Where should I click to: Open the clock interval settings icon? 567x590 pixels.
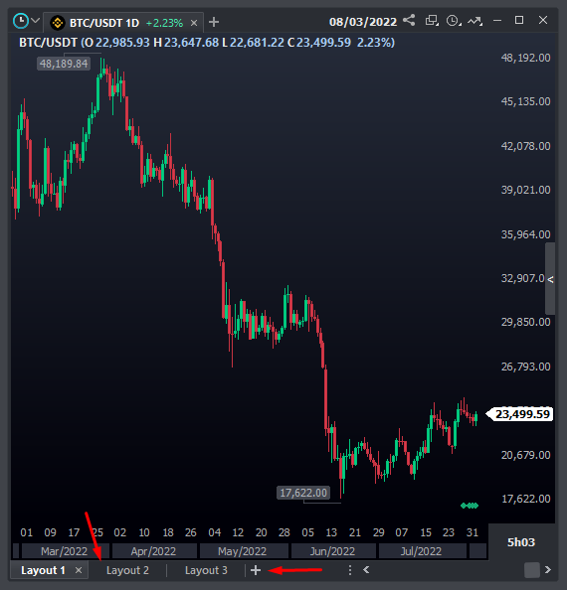454,21
